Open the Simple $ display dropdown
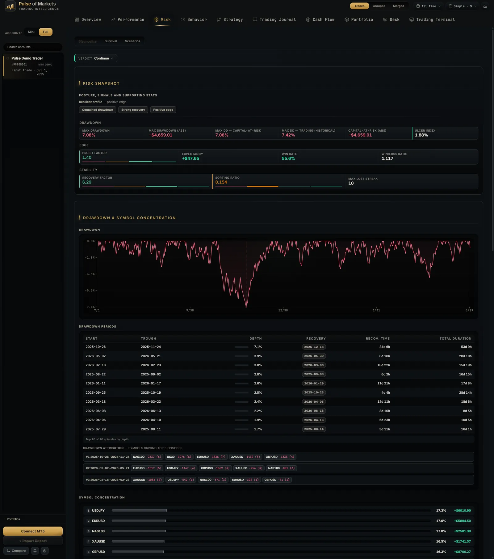 [463, 6]
